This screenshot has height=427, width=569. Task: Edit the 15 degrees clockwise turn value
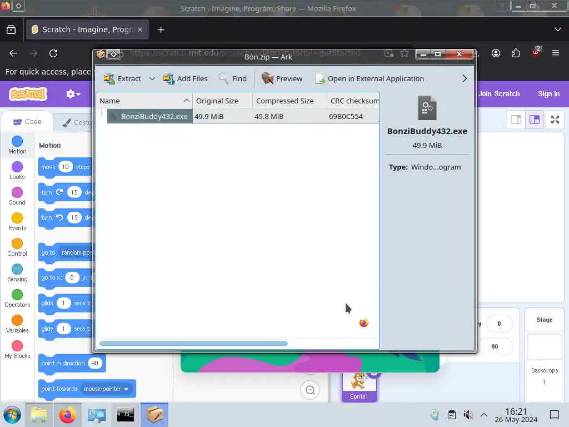click(x=74, y=192)
